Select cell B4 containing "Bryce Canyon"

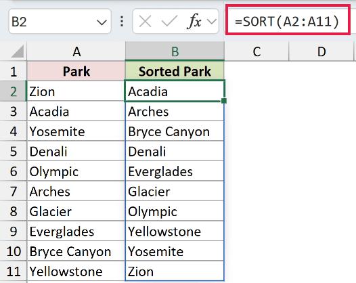(175, 131)
